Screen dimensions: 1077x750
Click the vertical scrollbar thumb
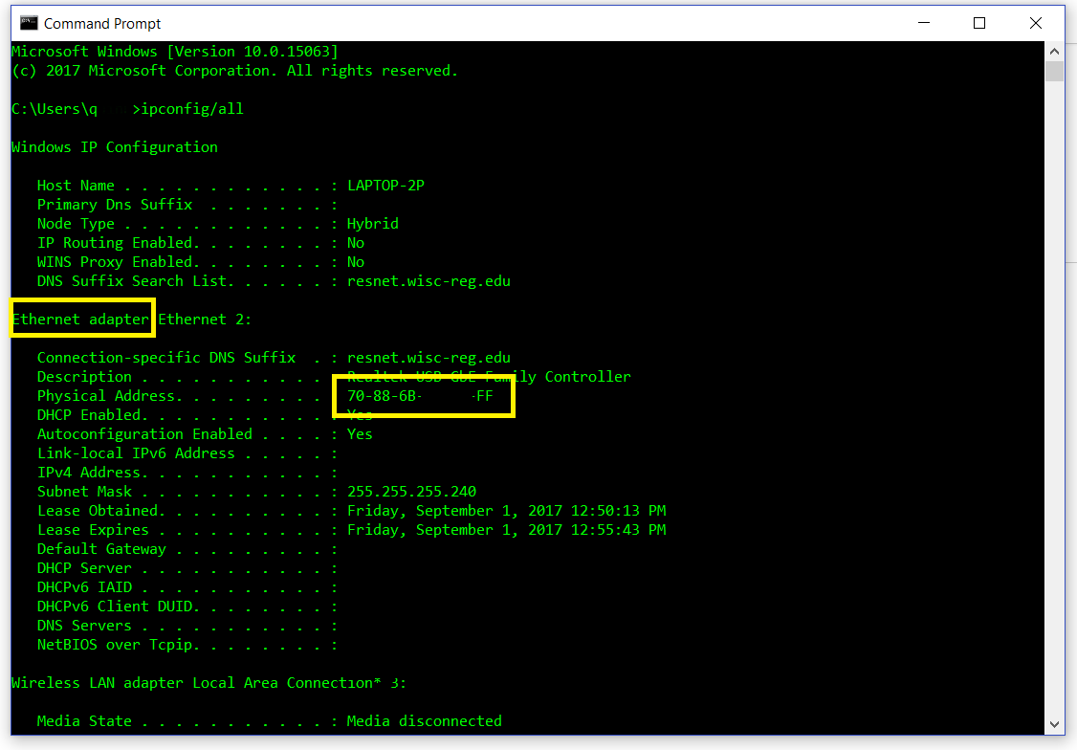click(x=1054, y=72)
